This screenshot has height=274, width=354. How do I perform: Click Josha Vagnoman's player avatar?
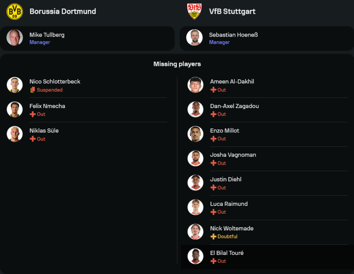[195, 159]
